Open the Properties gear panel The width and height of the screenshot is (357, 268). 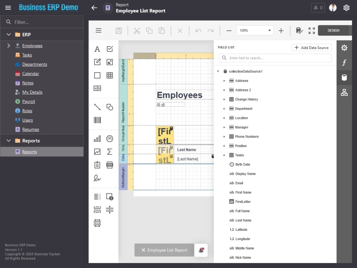click(x=344, y=48)
